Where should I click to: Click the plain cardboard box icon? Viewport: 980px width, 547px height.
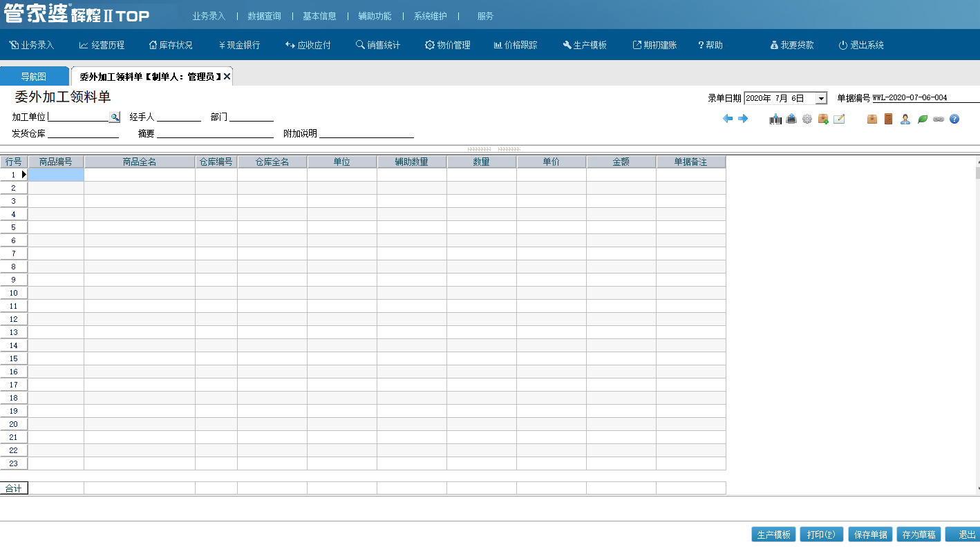click(872, 119)
